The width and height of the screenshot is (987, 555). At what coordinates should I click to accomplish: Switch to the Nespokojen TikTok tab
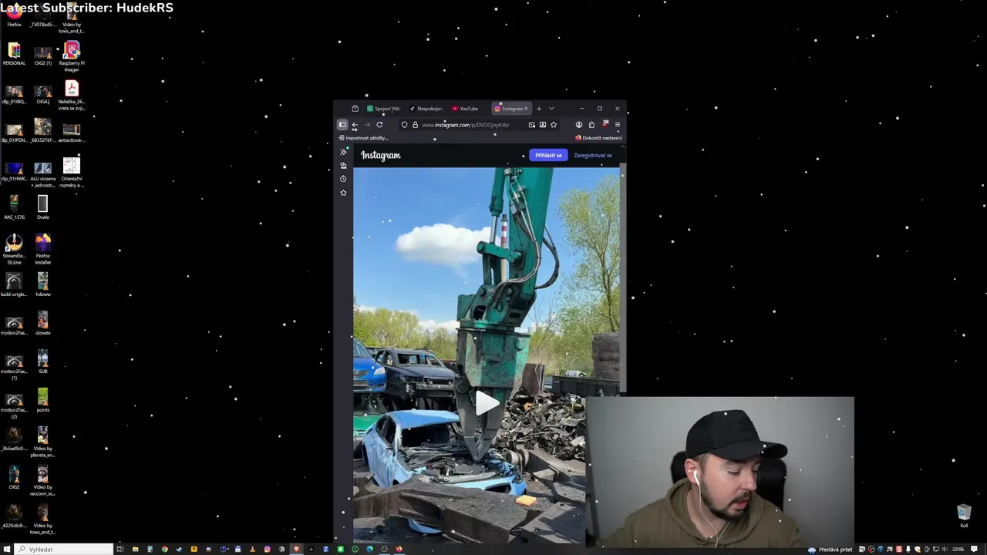[426, 109]
